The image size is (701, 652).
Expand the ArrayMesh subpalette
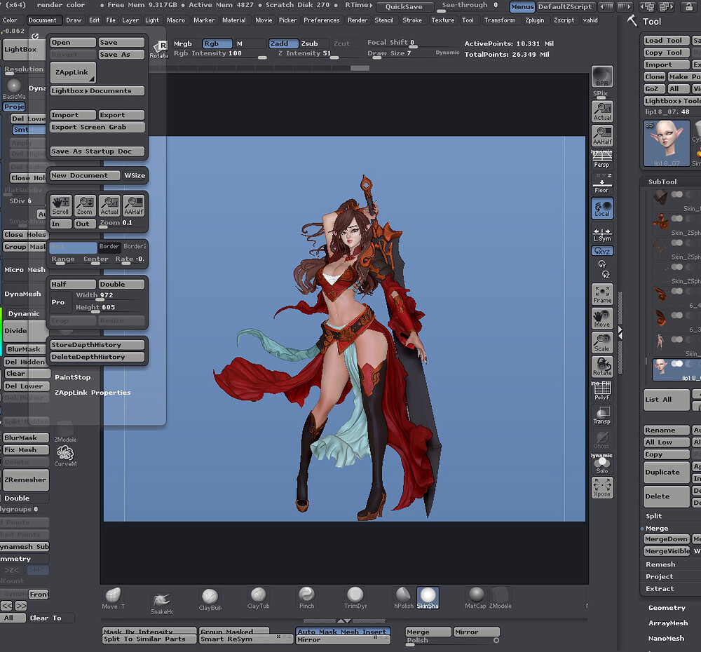668,623
